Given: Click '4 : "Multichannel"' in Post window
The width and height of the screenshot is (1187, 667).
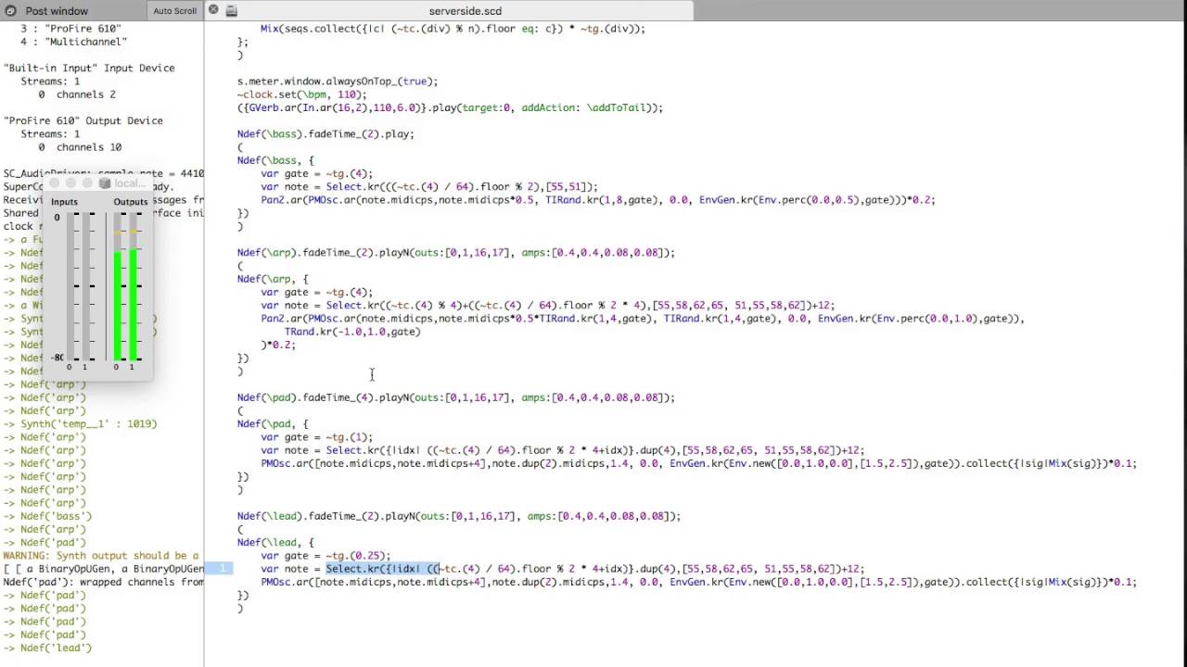Looking at the screenshot, I should [74, 42].
